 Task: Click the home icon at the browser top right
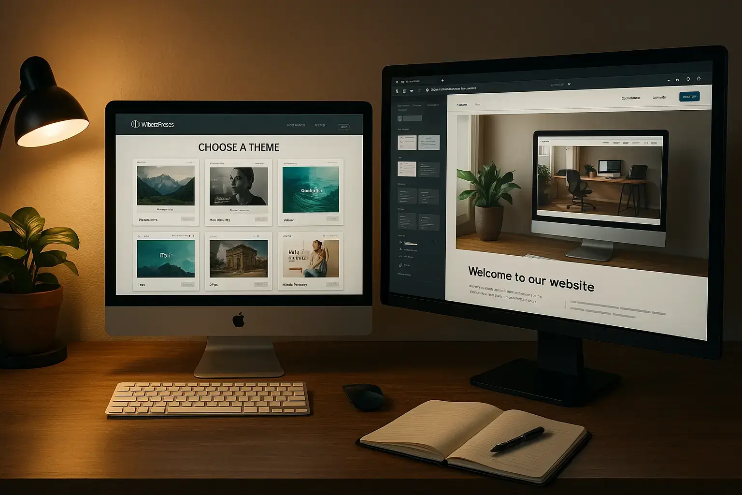coord(699,77)
